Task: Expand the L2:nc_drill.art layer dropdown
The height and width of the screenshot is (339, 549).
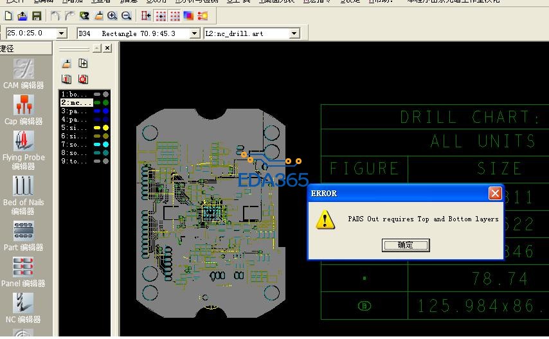Action: coord(294,33)
